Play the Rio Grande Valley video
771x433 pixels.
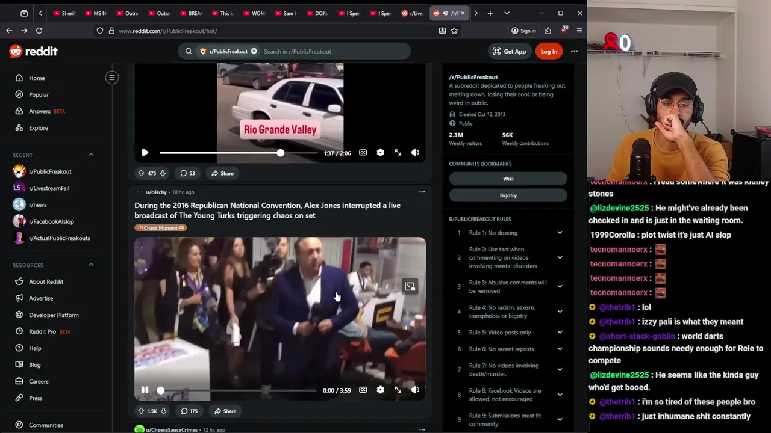pos(145,153)
